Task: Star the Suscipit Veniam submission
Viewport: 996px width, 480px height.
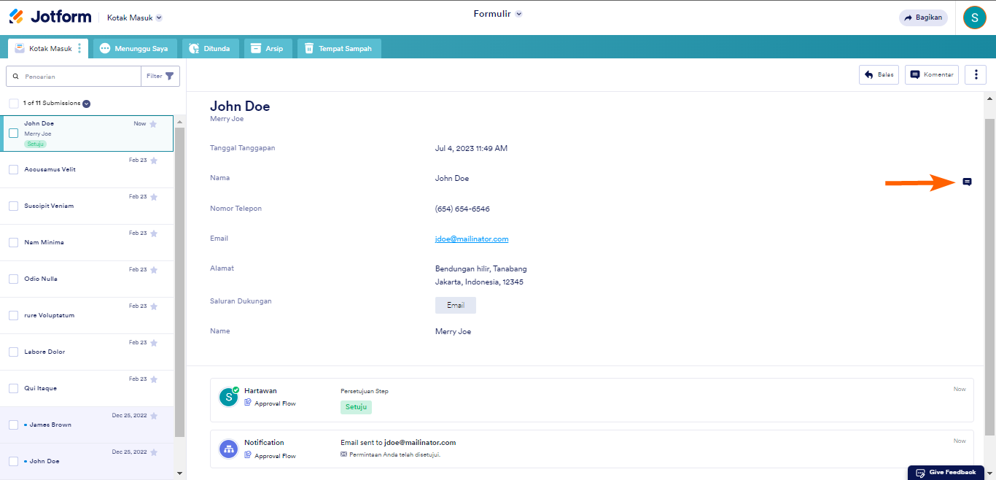Action: pos(153,197)
